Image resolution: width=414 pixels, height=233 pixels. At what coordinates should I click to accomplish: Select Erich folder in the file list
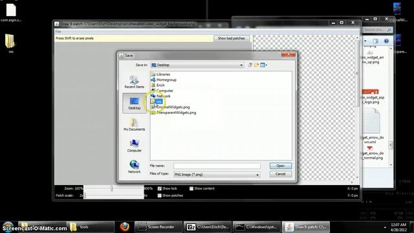(158, 85)
